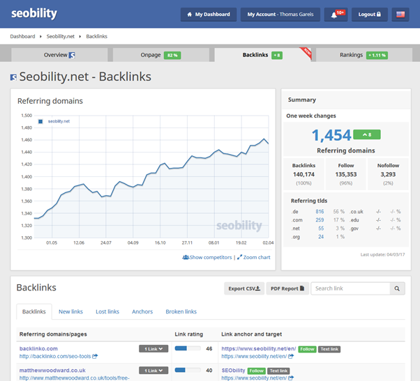The image size is (420, 381).
Task: Click the Referring domains/pages column header
Action: click(53, 334)
